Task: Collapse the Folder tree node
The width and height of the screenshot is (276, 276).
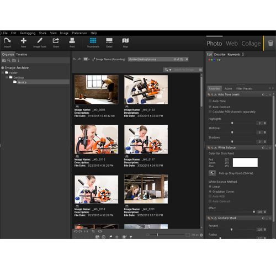Action: point(3,73)
